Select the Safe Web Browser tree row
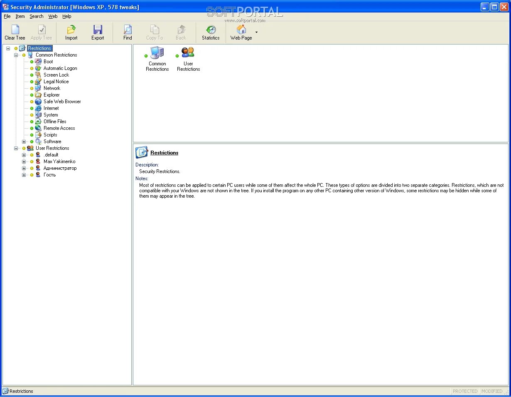 62,102
